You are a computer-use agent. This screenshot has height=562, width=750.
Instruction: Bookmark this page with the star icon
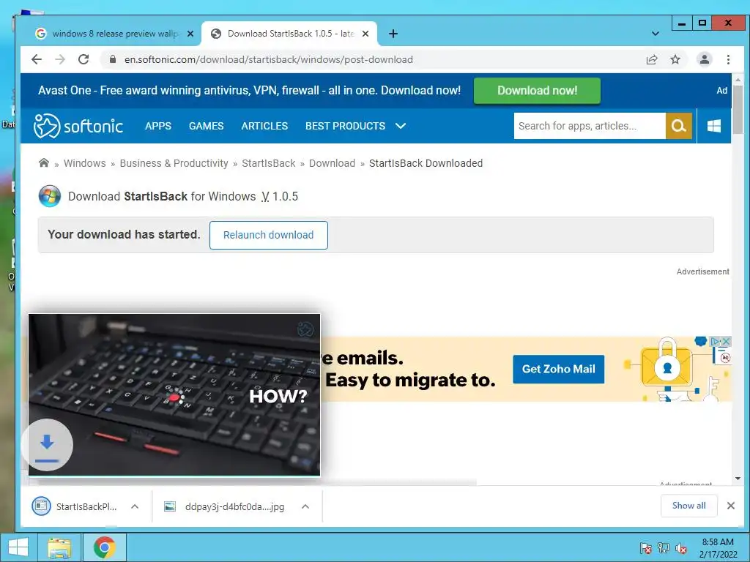pyautogui.click(x=675, y=59)
